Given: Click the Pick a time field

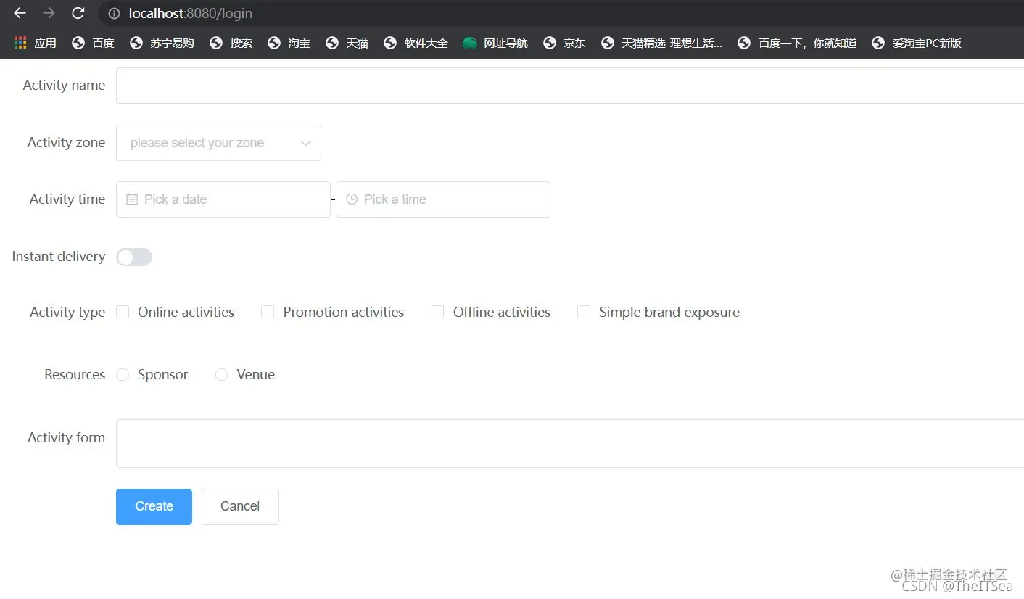Looking at the screenshot, I should [443, 199].
